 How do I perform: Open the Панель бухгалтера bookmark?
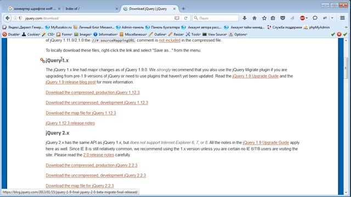(162, 27)
